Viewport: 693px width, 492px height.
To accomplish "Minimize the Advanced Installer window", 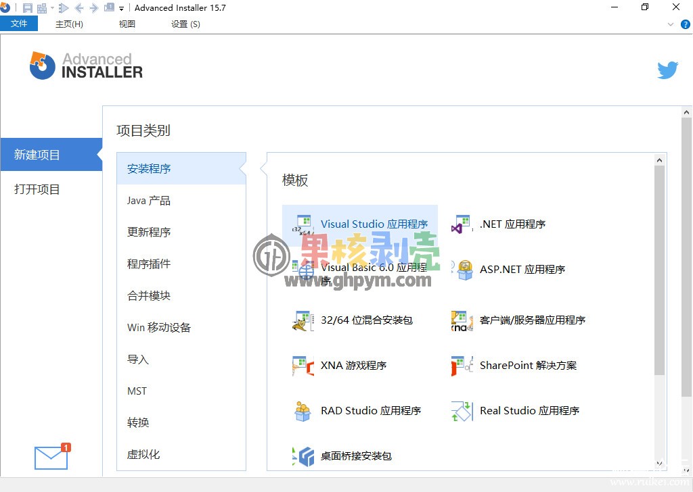I will click(614, 7).
